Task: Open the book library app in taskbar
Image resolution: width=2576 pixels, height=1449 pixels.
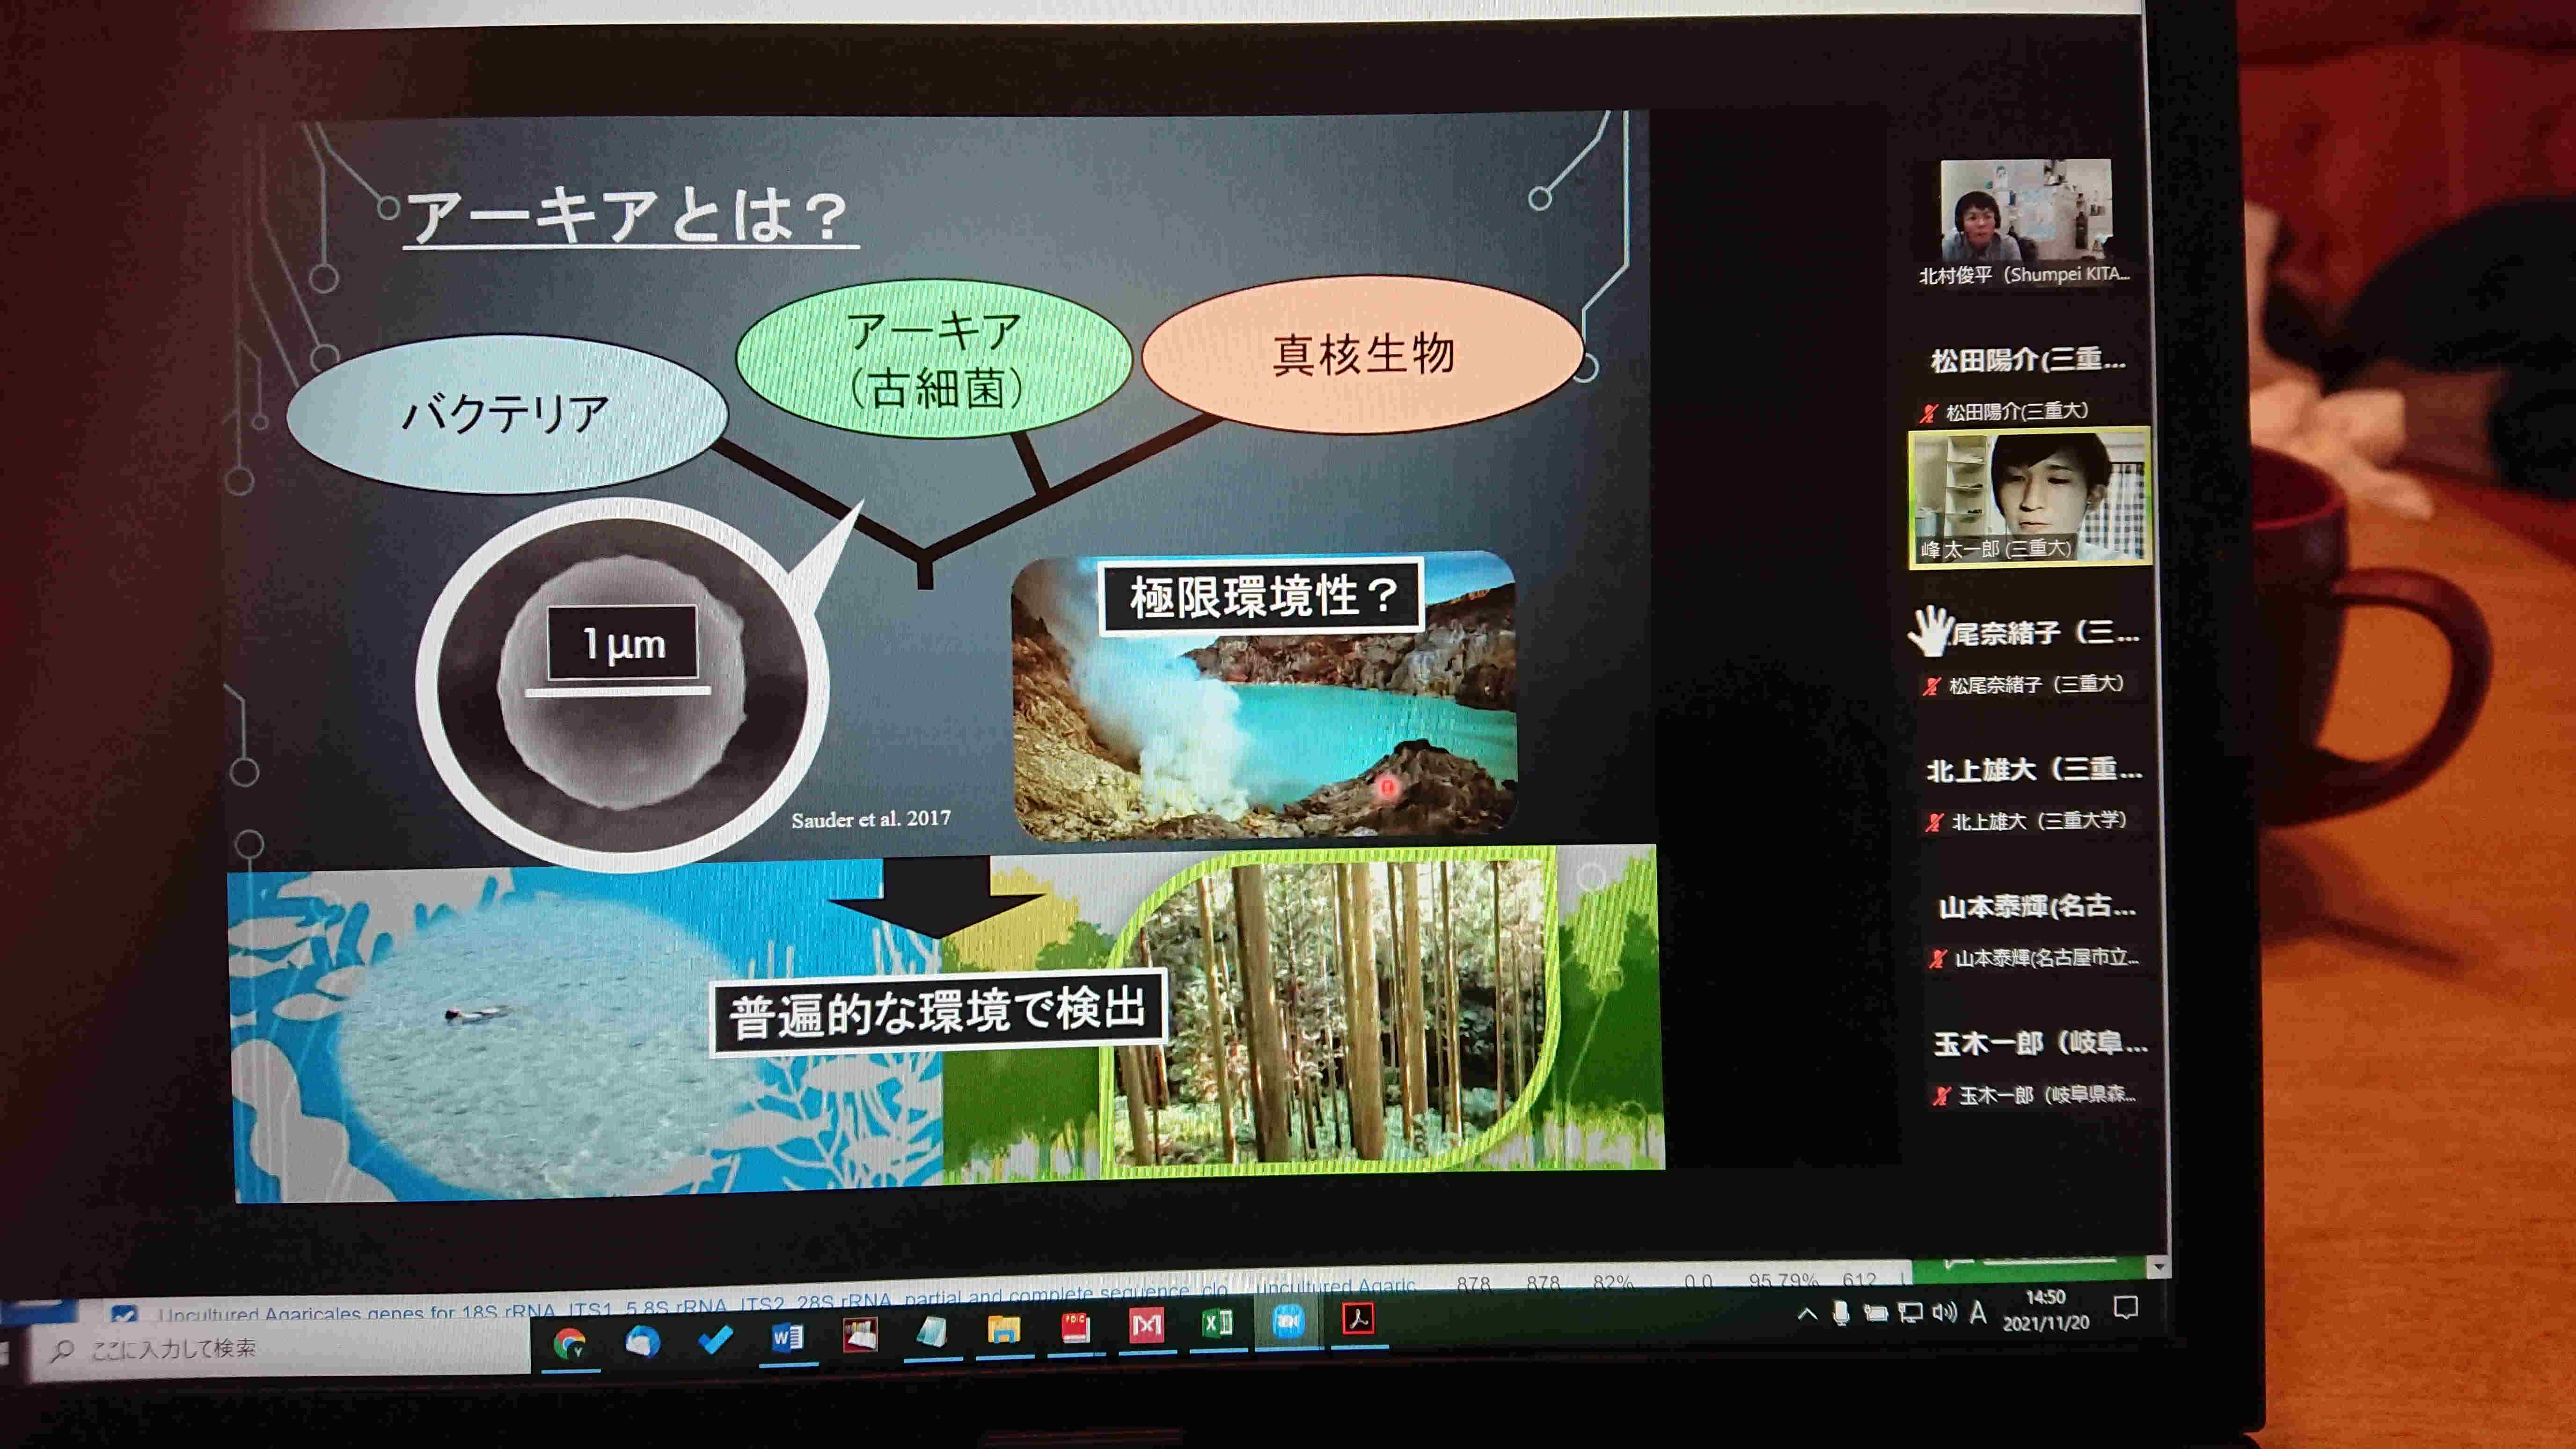Action: click(x=860, y=1335)
